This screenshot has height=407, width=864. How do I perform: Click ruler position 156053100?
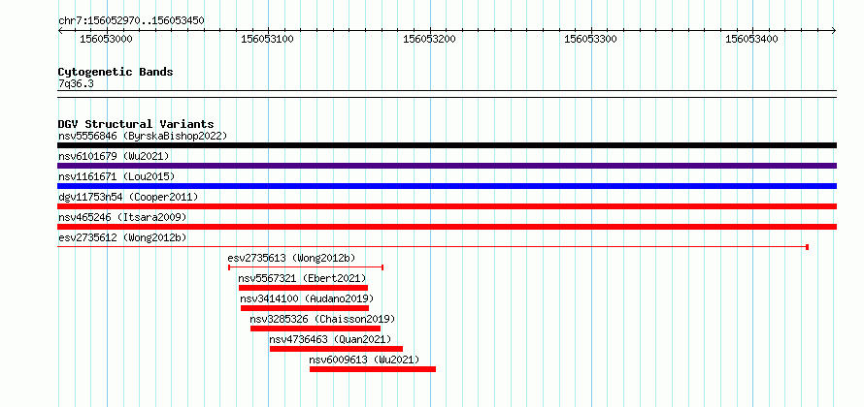(x=267, y=39)
